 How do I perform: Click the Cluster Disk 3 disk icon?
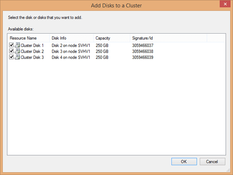coord(17,57)
